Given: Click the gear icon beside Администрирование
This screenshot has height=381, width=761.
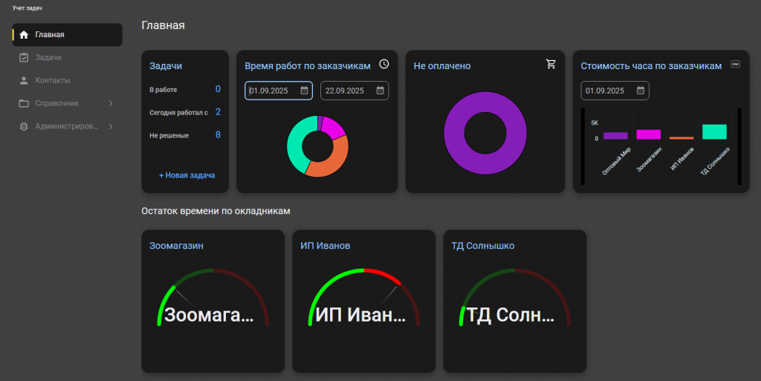Looking at the screenshot, I should (24, 126).
